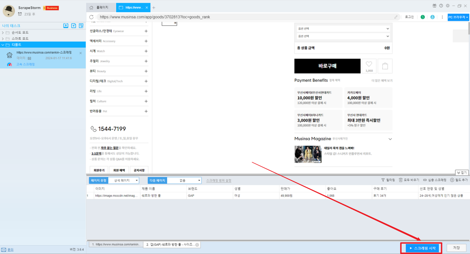The height and width of the screenshot is (254, 470).
Task: Click the blue circular toolbar icon
Action: pyautogui.click(x=433, y=17)
